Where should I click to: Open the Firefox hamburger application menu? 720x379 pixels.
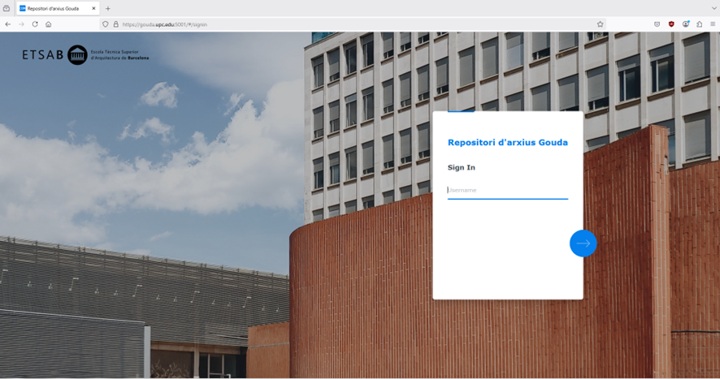(x=713, y=24)
